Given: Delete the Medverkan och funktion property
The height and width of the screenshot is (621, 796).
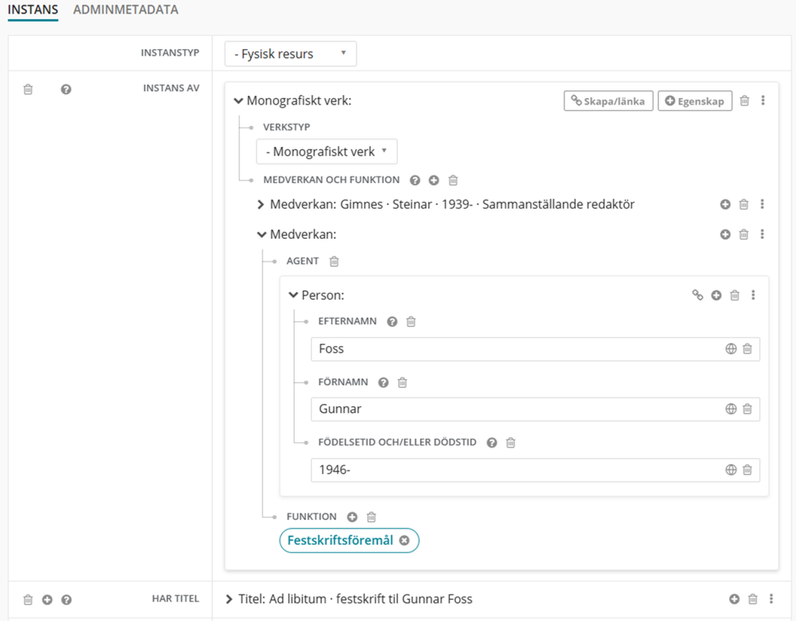Looking at the screenshot, I should 453,180.
